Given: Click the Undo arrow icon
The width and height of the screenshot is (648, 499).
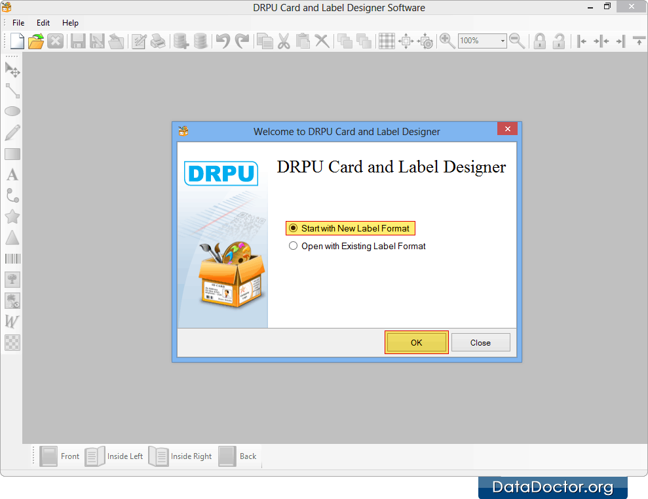Looking at the screenshot, I should point(223,41).
